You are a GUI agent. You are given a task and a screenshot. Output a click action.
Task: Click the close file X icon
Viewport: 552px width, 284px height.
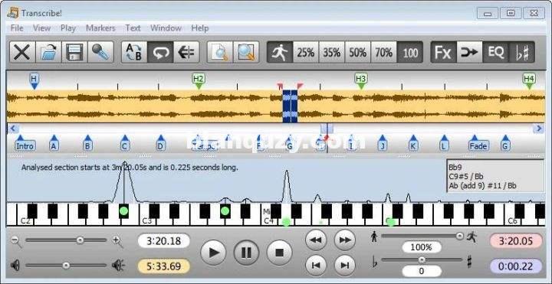[x=22, y=52]
